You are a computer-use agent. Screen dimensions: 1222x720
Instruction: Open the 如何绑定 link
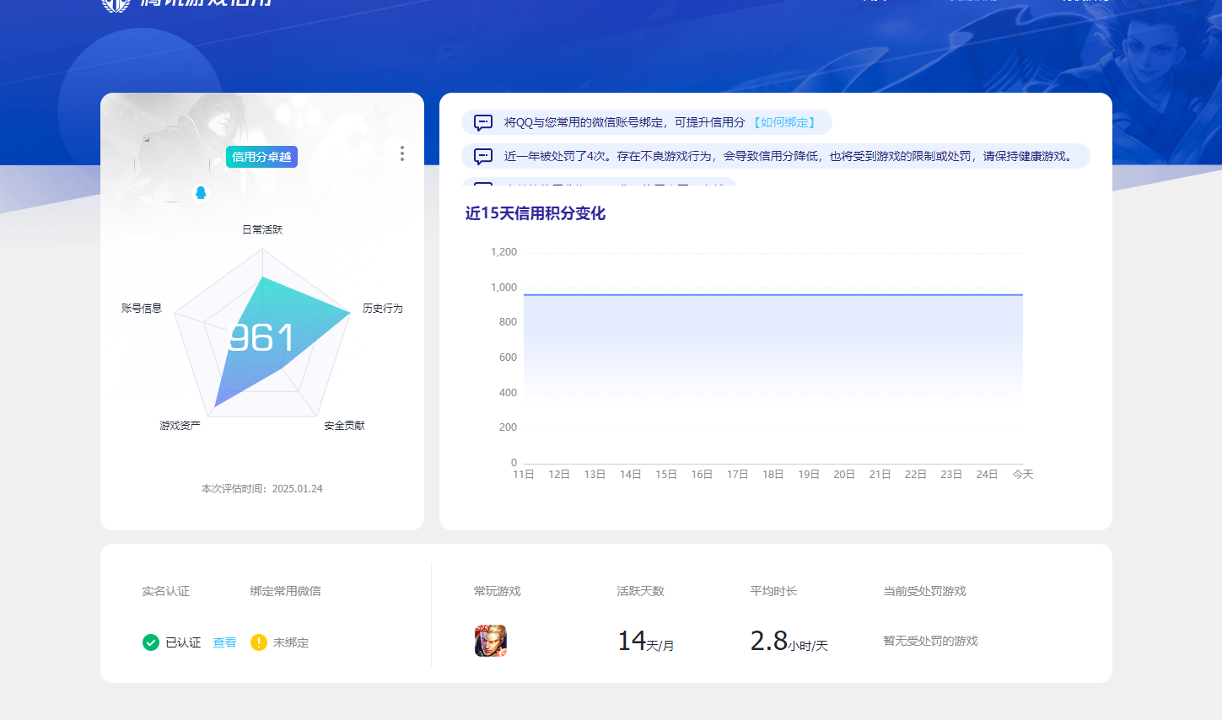[784, 122]
